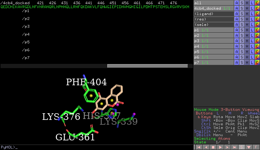
Task: Toggle sequence viewer with S button
Action: (x=242, y=147)
